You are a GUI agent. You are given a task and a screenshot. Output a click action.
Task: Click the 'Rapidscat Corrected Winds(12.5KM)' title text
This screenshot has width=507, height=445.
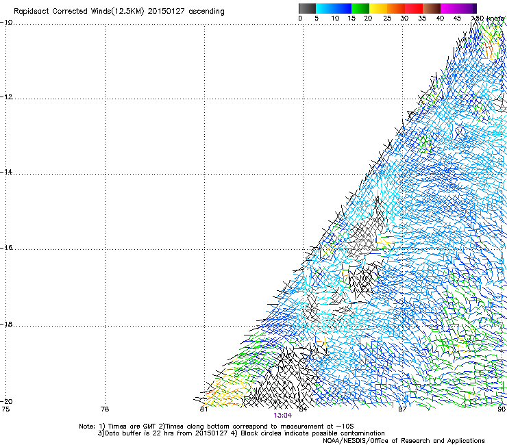tap(79, 12)
